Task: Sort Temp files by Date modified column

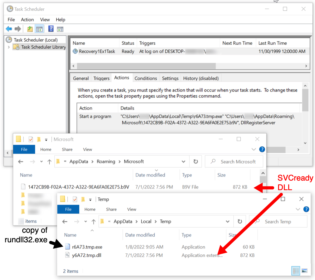Action: pos(140,235)
